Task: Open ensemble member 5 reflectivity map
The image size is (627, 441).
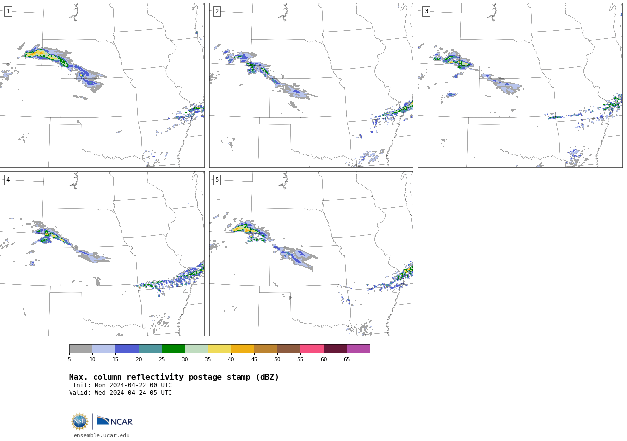Action: coord(311,254)
